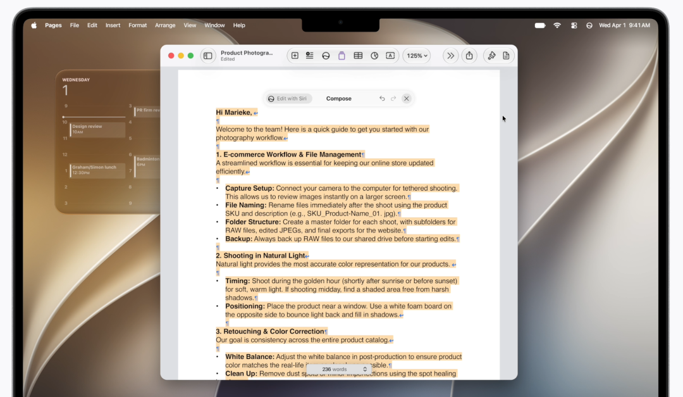Click the purple bottle-shaped icon in the toolbar
683x397 pixels.
(342, 56)
